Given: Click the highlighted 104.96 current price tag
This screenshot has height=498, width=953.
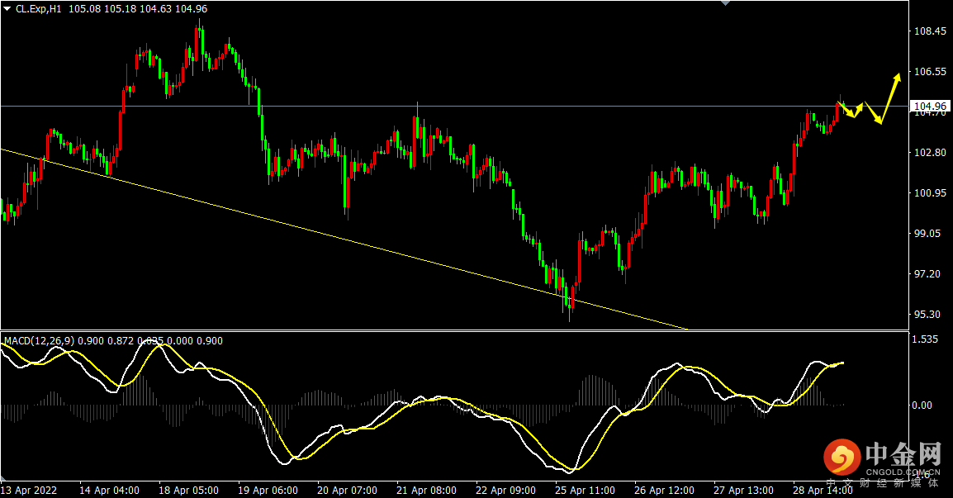Looking at the screenshot, I should click(x=931, y=107).
